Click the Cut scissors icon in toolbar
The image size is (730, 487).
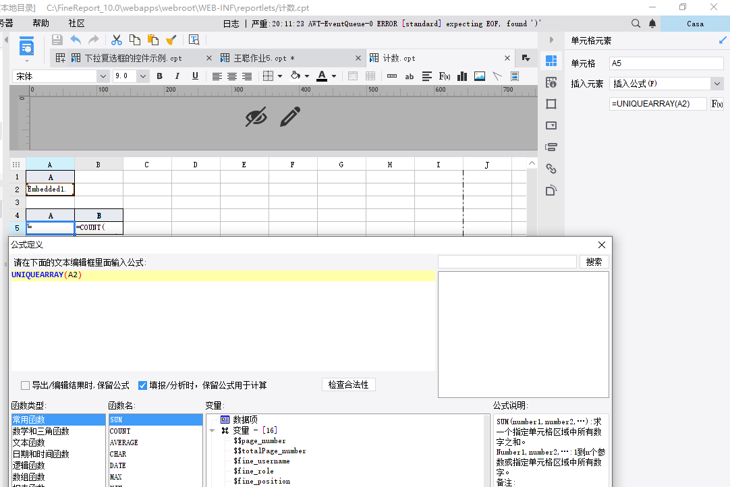point(117,40)
